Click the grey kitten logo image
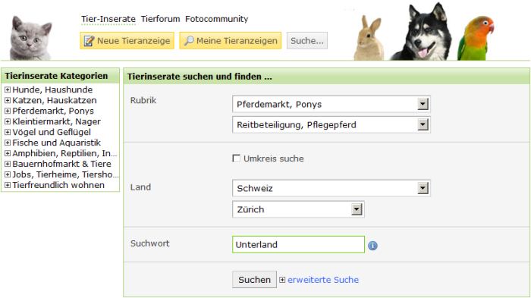Viewport: 531px width, 298px height. pyautogui.click(x=30, y=38)
